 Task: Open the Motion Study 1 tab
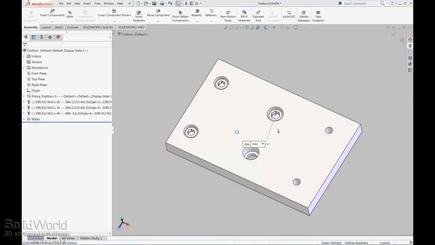(91, 238)
